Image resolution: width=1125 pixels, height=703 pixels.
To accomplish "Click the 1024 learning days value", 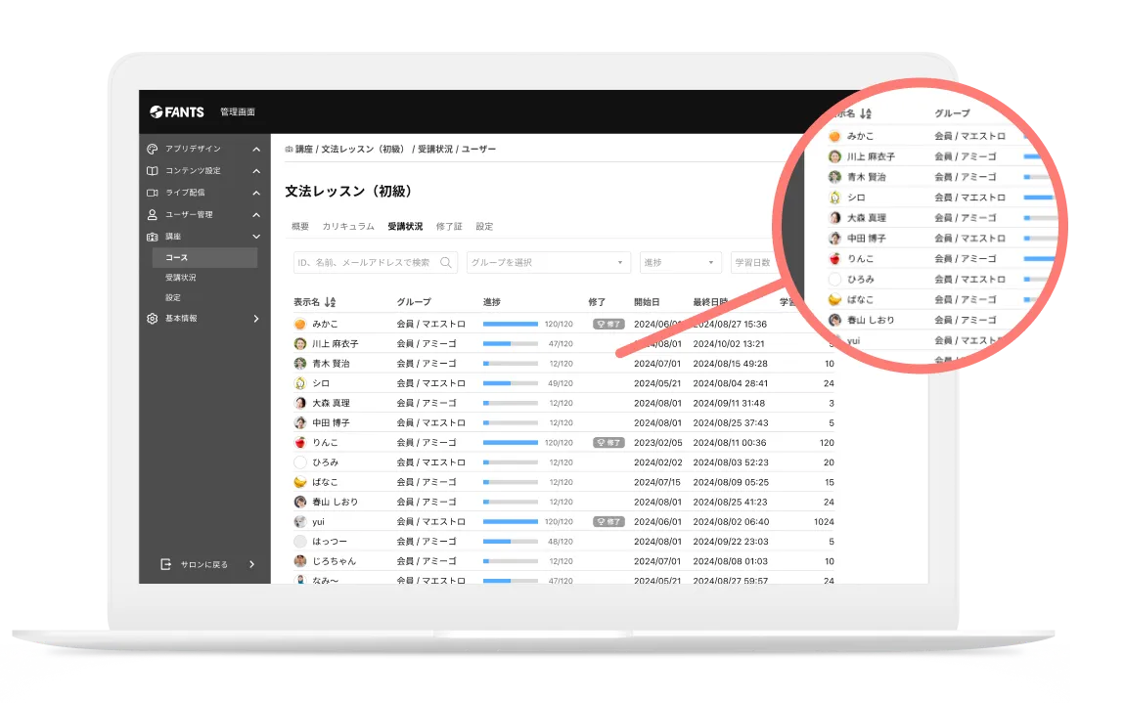I will 824,521.
